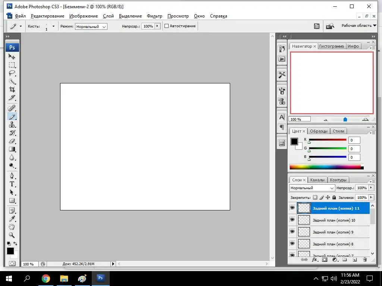Swap foreground and background colors

[15, 244]
